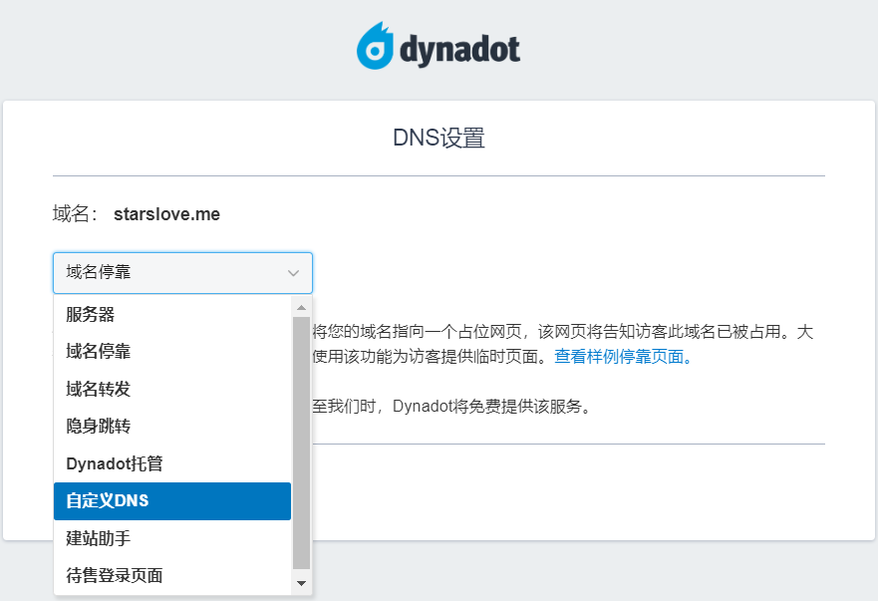The width and height of the screenshot is (878, 601).
Task: Click the 域名： label
Action: [76, 214]
